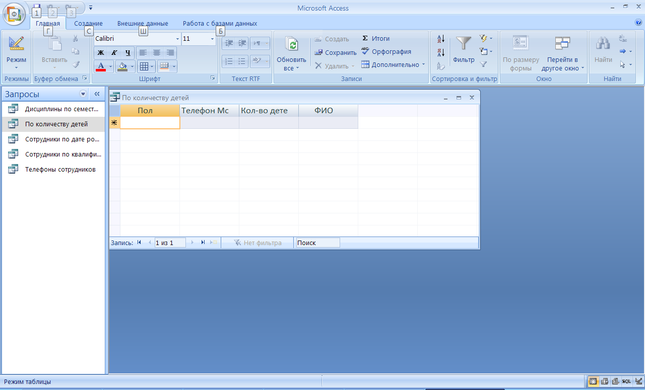Image resolution: width=645 pixels, height=390 pixels.
Task: Toggle the Итоги totals row
Action: pyautogui.click(x=376, y=38)
